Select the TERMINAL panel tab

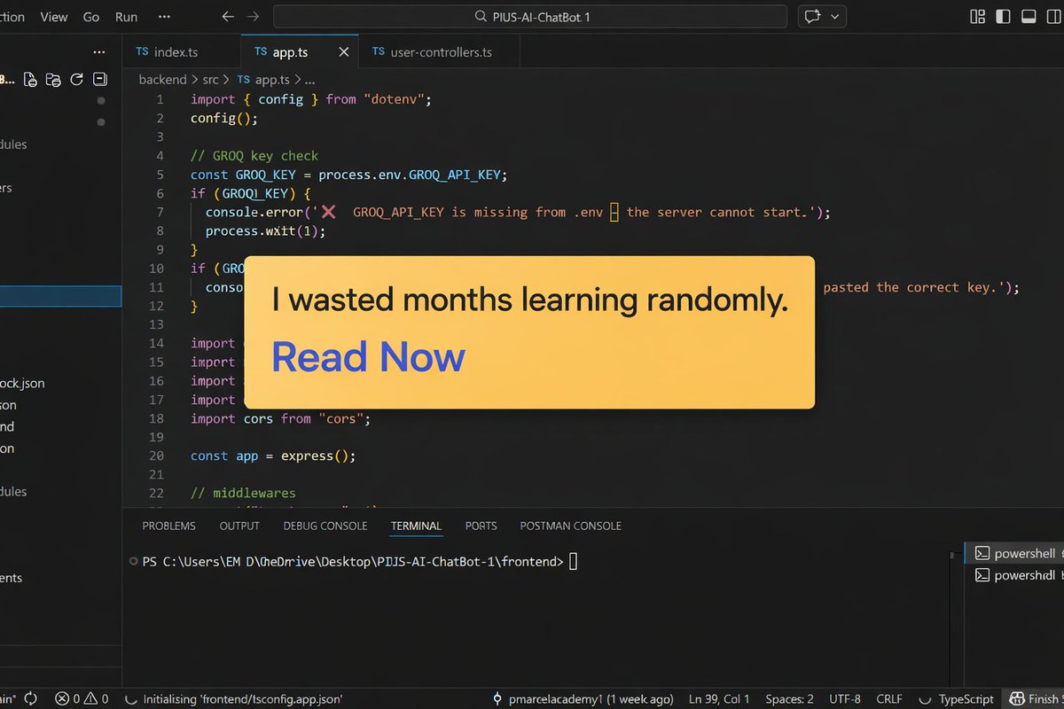click(416, 526)
